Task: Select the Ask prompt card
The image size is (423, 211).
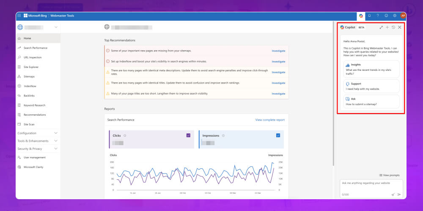Action: pos(371,101)
